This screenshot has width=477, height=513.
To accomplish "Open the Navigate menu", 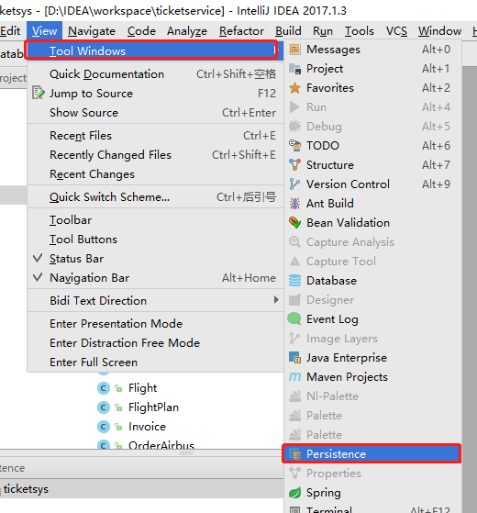I will (x=92, y=31).
